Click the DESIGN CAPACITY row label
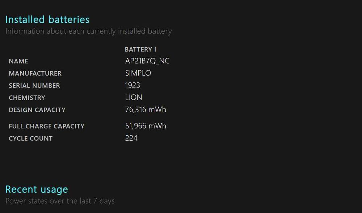Image resolution: width=362 pixels, height=213 pixels. click(37, 110)
